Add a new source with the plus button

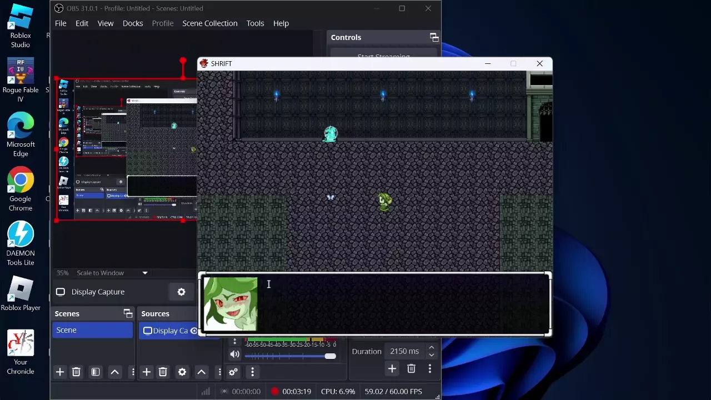(x=147, y=372)
